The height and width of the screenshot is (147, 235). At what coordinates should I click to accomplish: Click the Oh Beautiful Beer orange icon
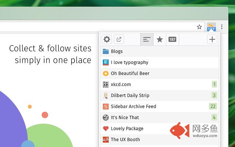coord(106,73)
